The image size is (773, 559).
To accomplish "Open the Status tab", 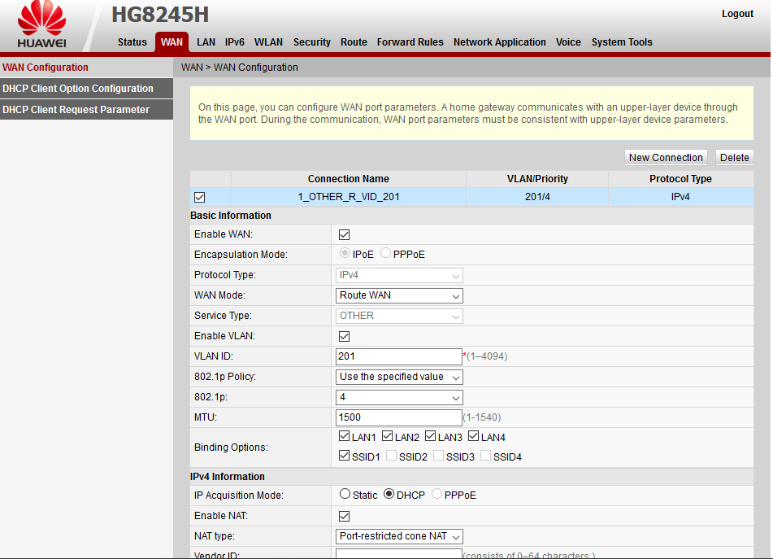I will 132,42.
